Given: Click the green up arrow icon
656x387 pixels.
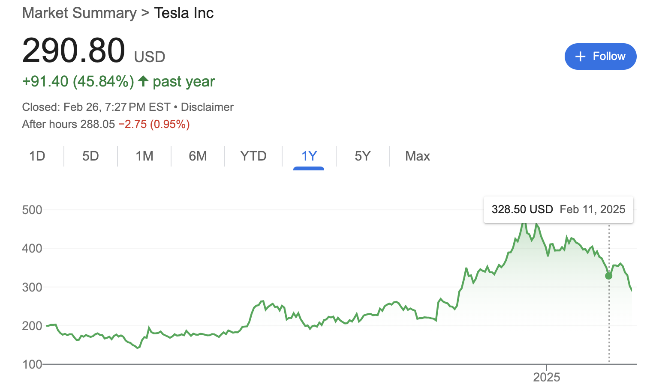Looking at the screenshot, I should pos(143,81).
